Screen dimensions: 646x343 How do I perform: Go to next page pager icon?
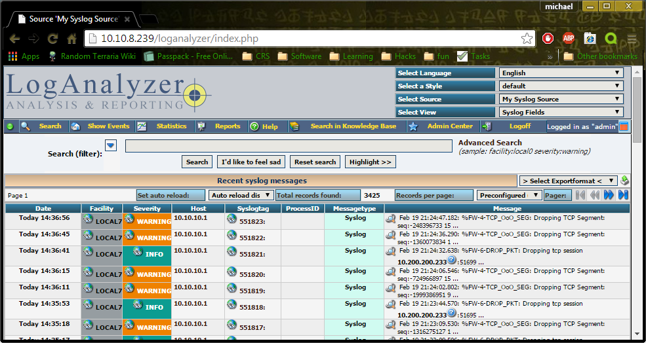click(x=609, y=195)
